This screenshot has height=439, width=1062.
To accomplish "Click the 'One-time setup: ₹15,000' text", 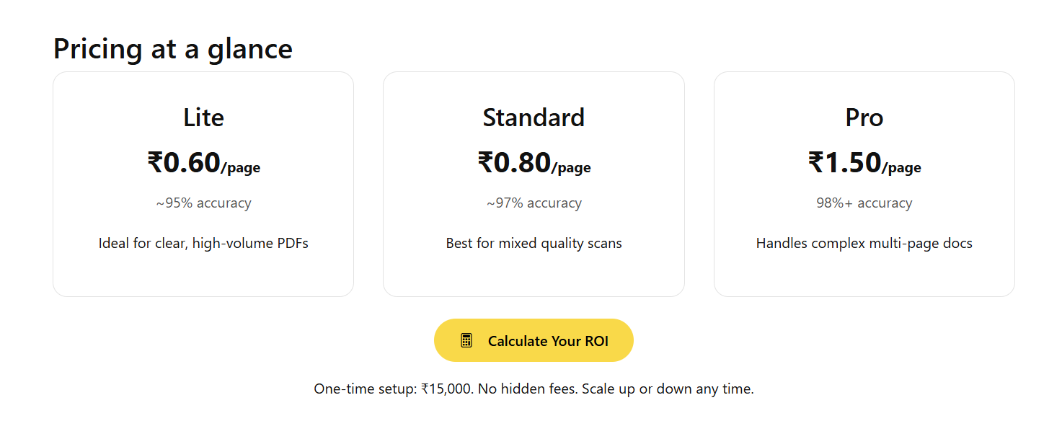I will [x=394, y=389].
